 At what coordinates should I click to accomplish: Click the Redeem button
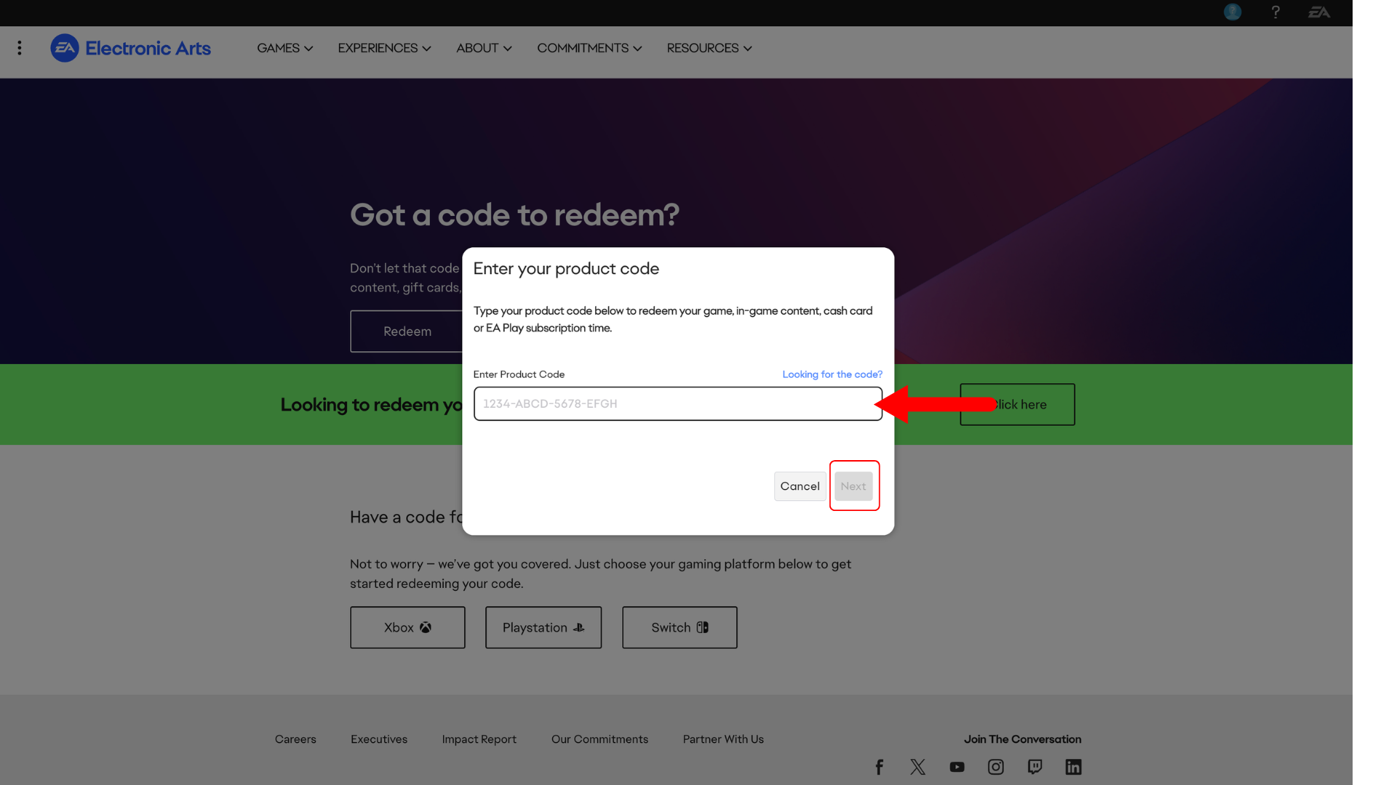407,331
